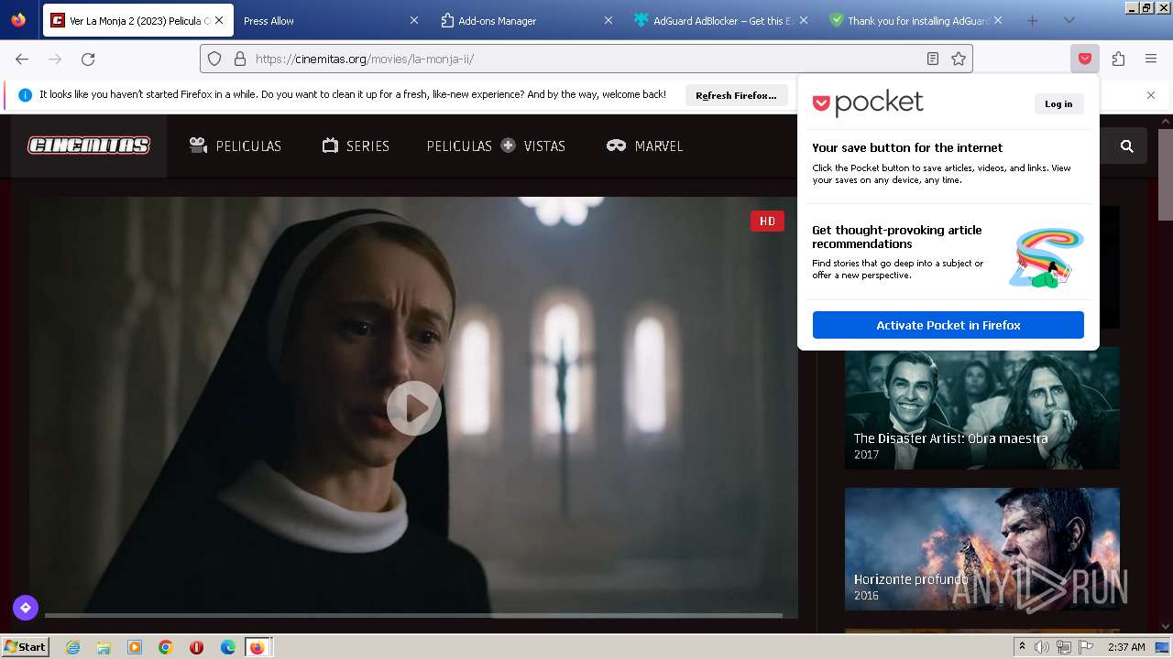The height and width of the screenshot is (659, 1173).
Task: Click Refresh Firefox button
Action: [x=736, y=95]
